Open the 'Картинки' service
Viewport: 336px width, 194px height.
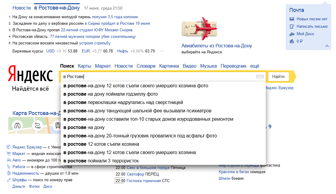pos(169,66)
